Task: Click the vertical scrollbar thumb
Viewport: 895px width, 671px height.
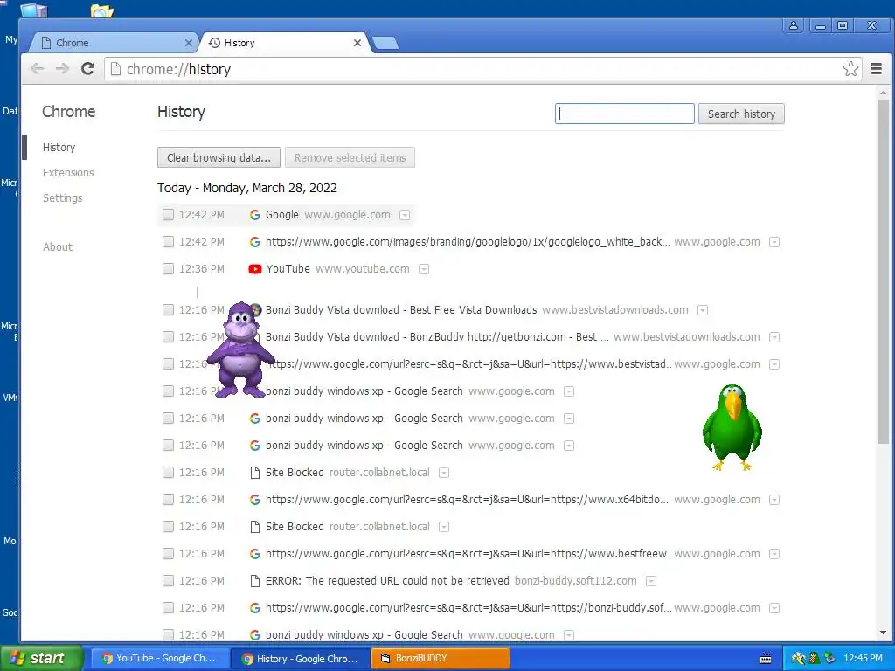Action: [x=883, y=271]
